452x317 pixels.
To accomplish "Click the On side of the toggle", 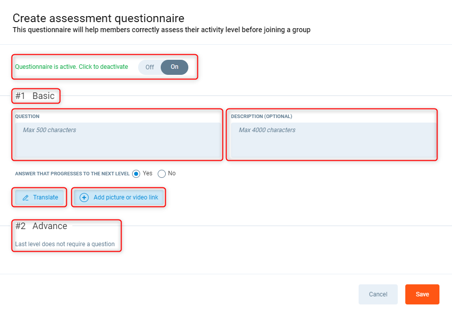I will pyautogui.click(x=174, y=67).
